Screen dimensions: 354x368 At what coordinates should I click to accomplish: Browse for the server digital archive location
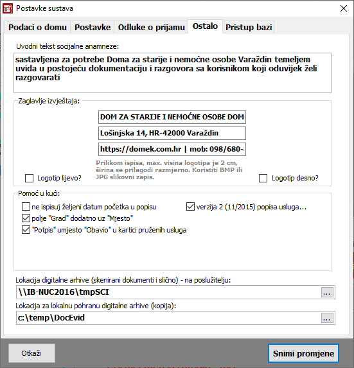(x=327, y=292)
